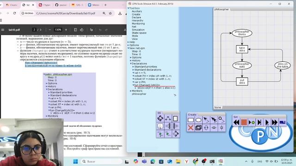Expand the Monitors node in CPN Tools

[130, 91]
